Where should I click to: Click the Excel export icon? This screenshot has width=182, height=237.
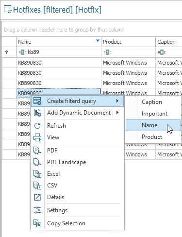37,174
